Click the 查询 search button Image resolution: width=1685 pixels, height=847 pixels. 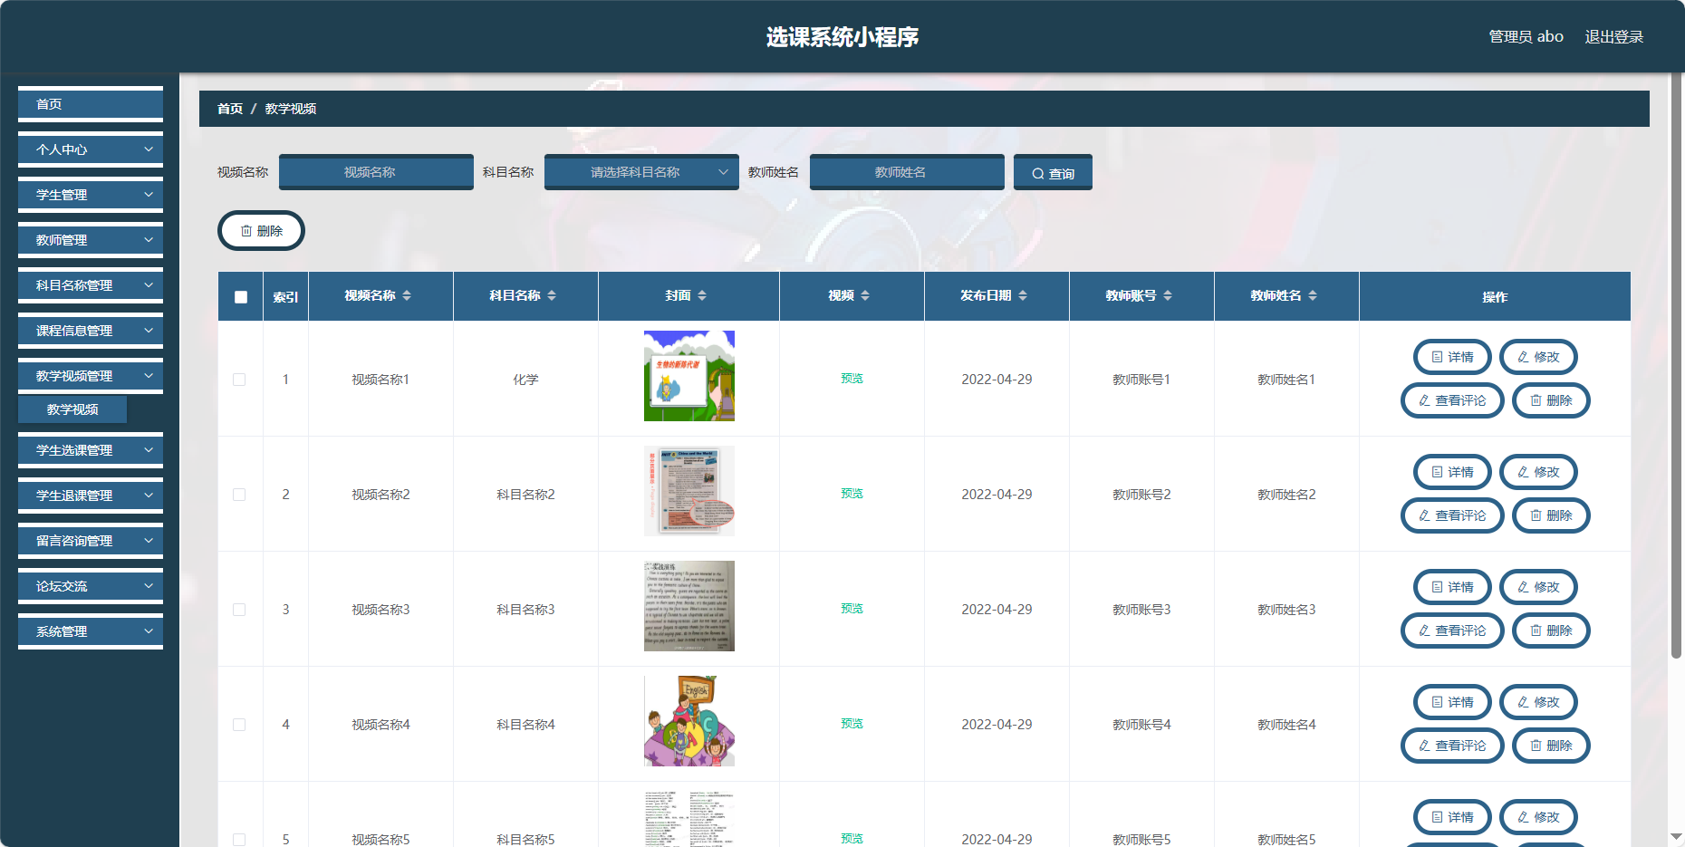tap(1053, 172)
